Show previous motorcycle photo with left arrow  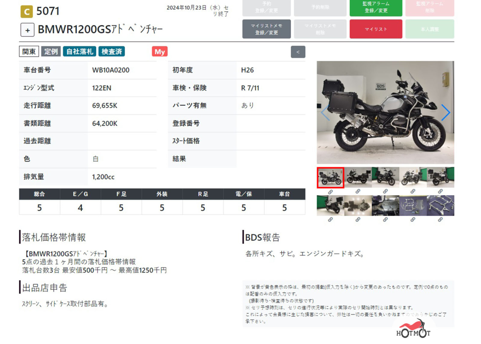325,113
